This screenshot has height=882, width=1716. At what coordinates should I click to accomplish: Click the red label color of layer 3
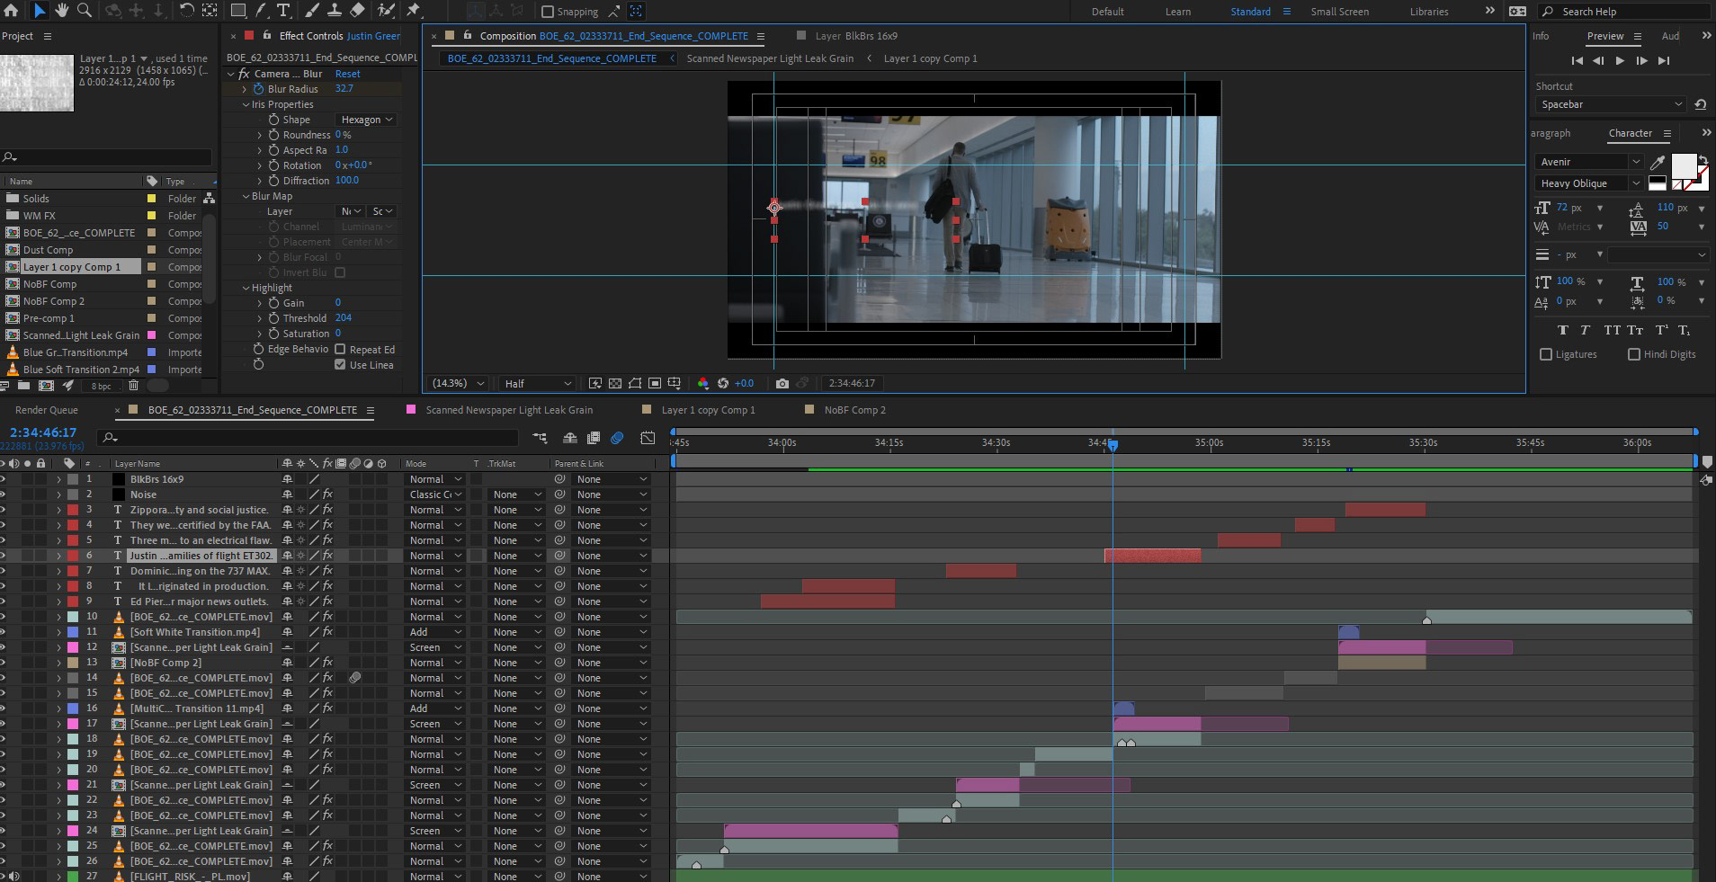coord(73,510)
